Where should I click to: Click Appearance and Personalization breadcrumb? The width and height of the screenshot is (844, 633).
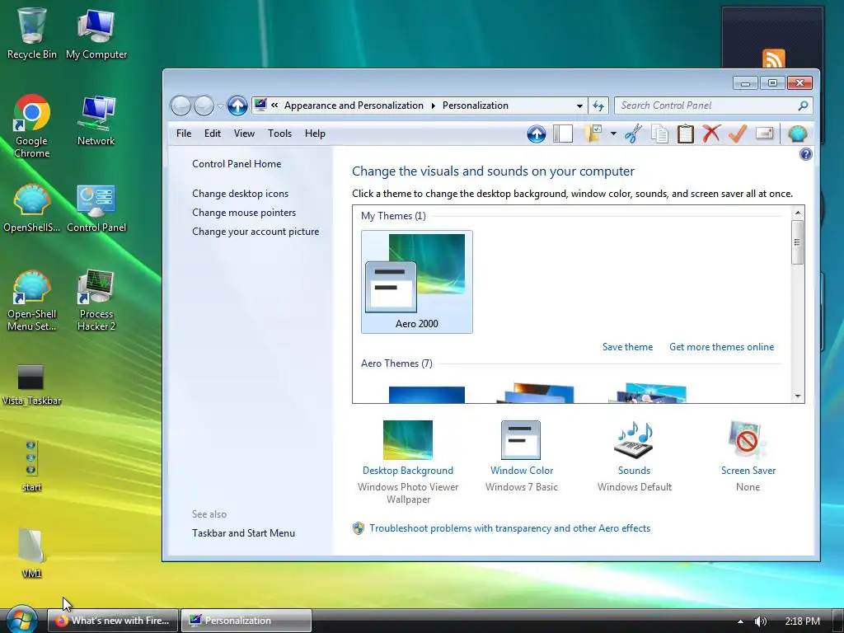(354, 105)
